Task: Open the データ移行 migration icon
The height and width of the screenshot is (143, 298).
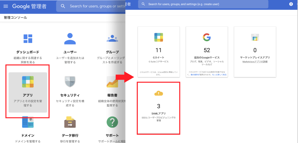Action: point(70,122)
